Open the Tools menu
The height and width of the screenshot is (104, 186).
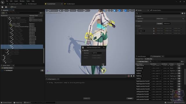coord(28,1)
